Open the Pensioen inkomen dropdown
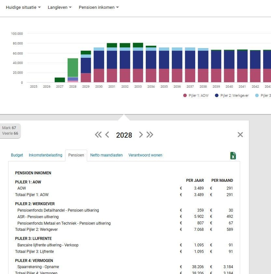Image resolution: width=271 pixels, height=274 pixels. point(99,7)
